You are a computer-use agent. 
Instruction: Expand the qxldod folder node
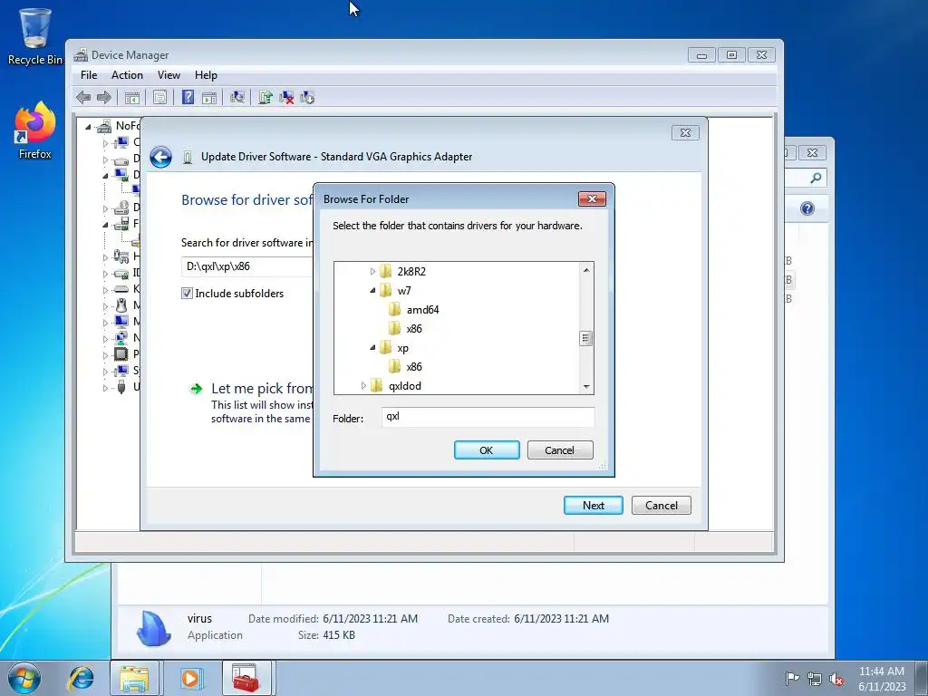[363, 386]
